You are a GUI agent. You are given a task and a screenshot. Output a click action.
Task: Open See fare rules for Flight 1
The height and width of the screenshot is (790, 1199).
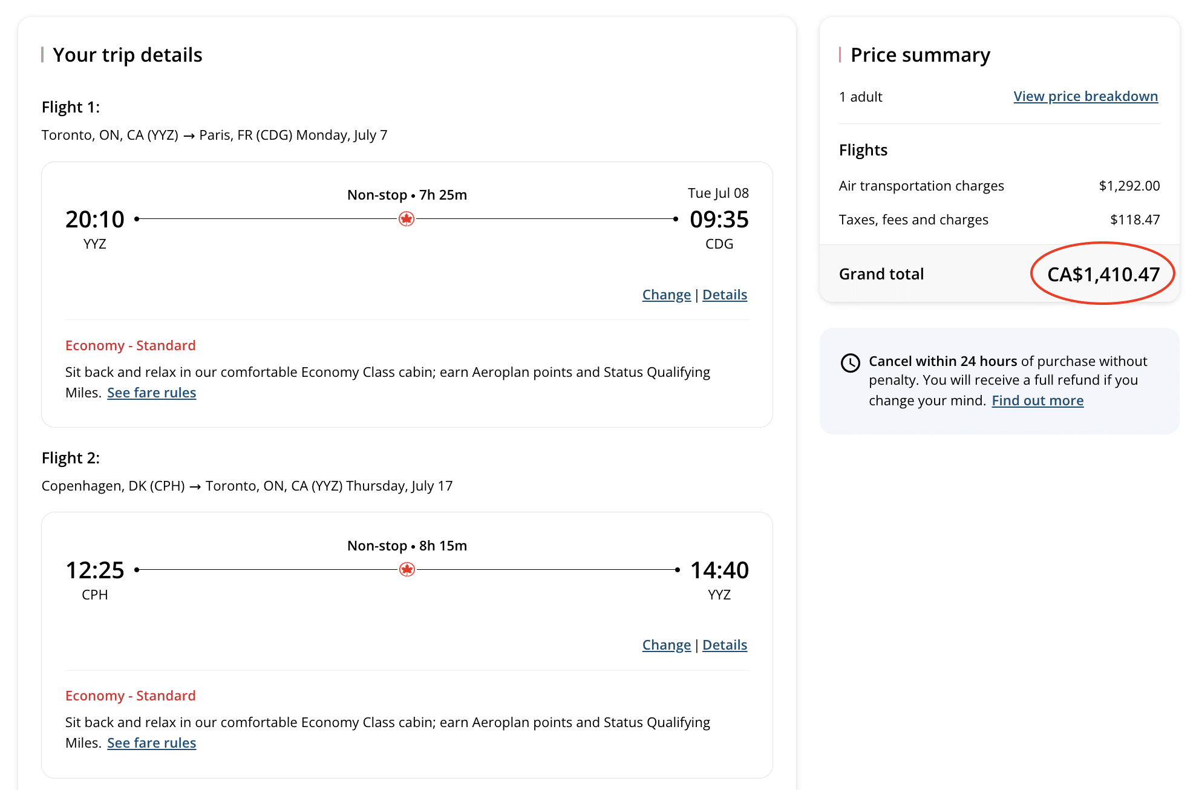[151, 393]
